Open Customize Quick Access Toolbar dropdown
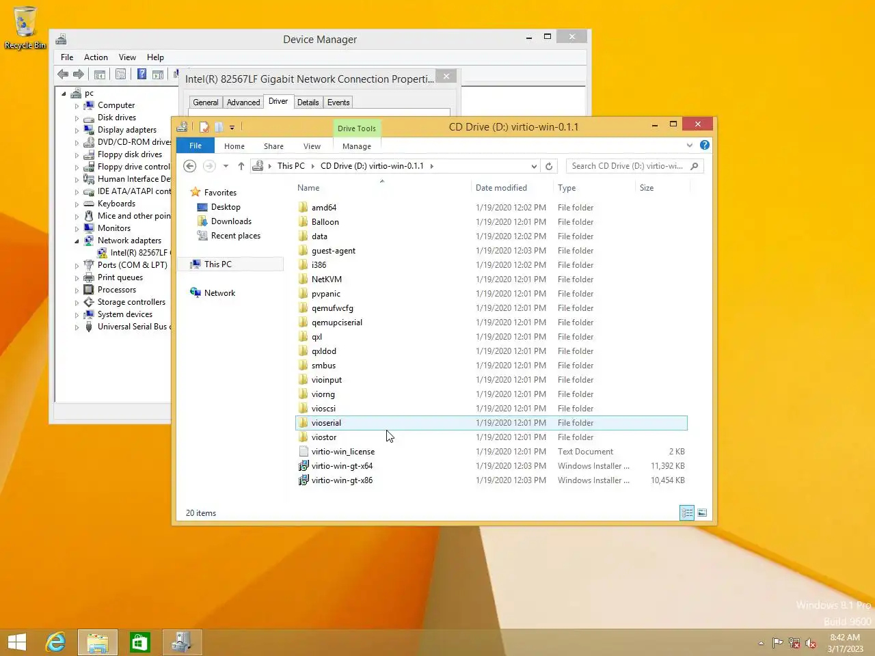This screenshot has width=875, height=656. point(232,128)
